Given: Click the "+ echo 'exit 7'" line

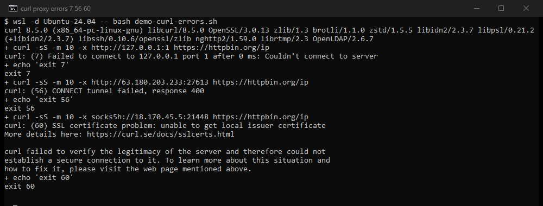Looking at the screenshot, I should click(37, 65).
